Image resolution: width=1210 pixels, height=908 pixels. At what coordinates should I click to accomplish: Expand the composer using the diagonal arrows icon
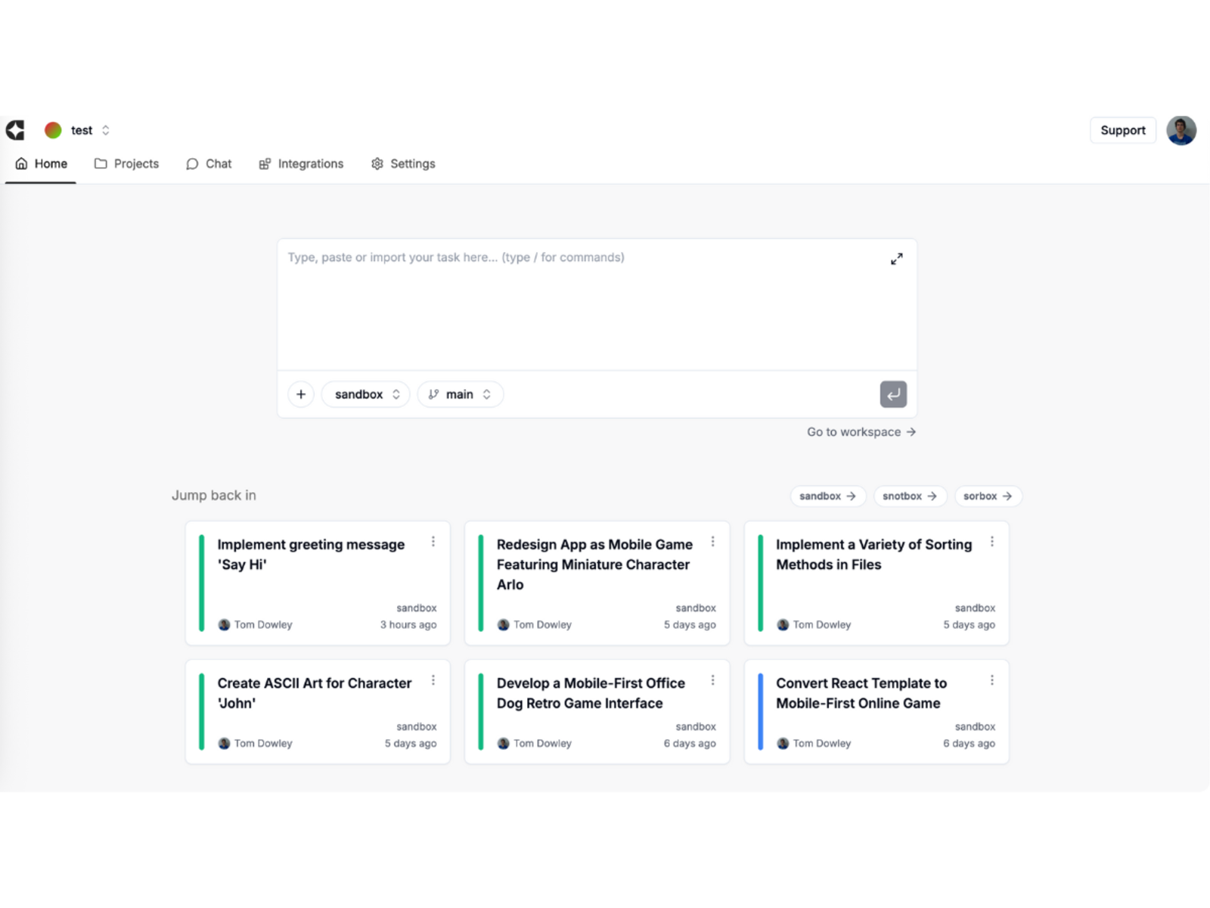click(896, 258)
